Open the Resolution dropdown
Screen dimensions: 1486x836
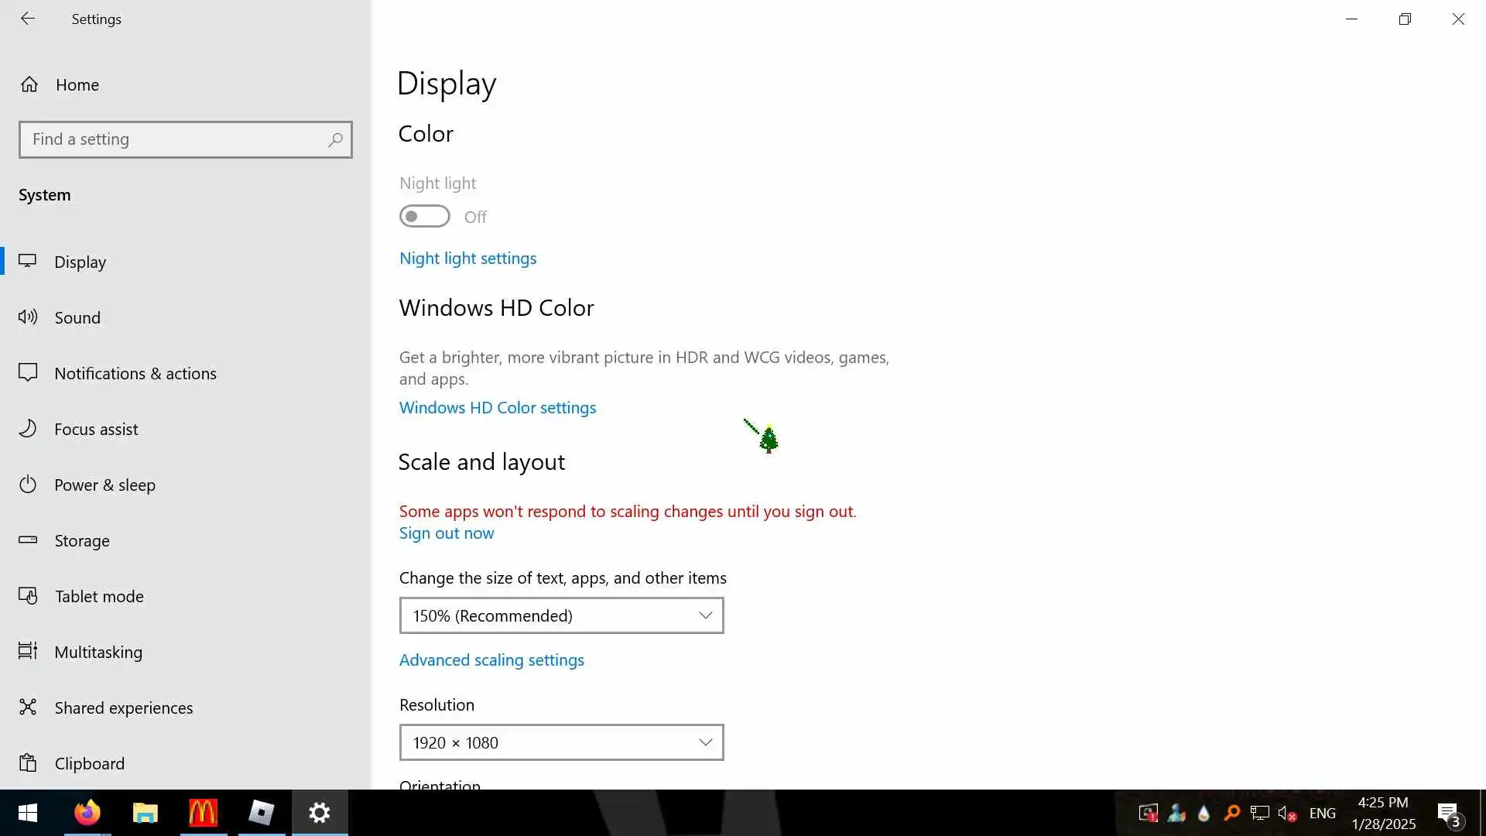561,742
